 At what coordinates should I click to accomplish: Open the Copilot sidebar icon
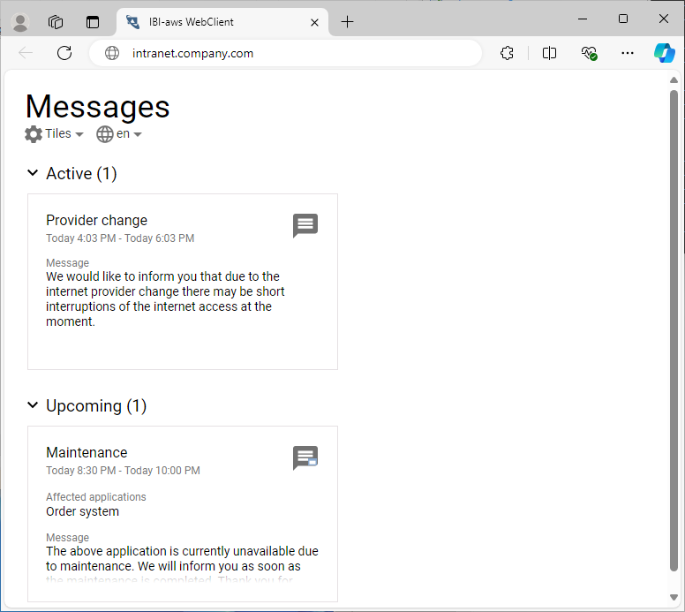664,53
